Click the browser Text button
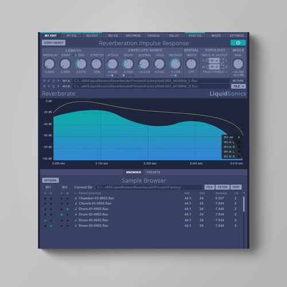Image resolution: width=287 pixels, height=287 pixels. (236, 187)
